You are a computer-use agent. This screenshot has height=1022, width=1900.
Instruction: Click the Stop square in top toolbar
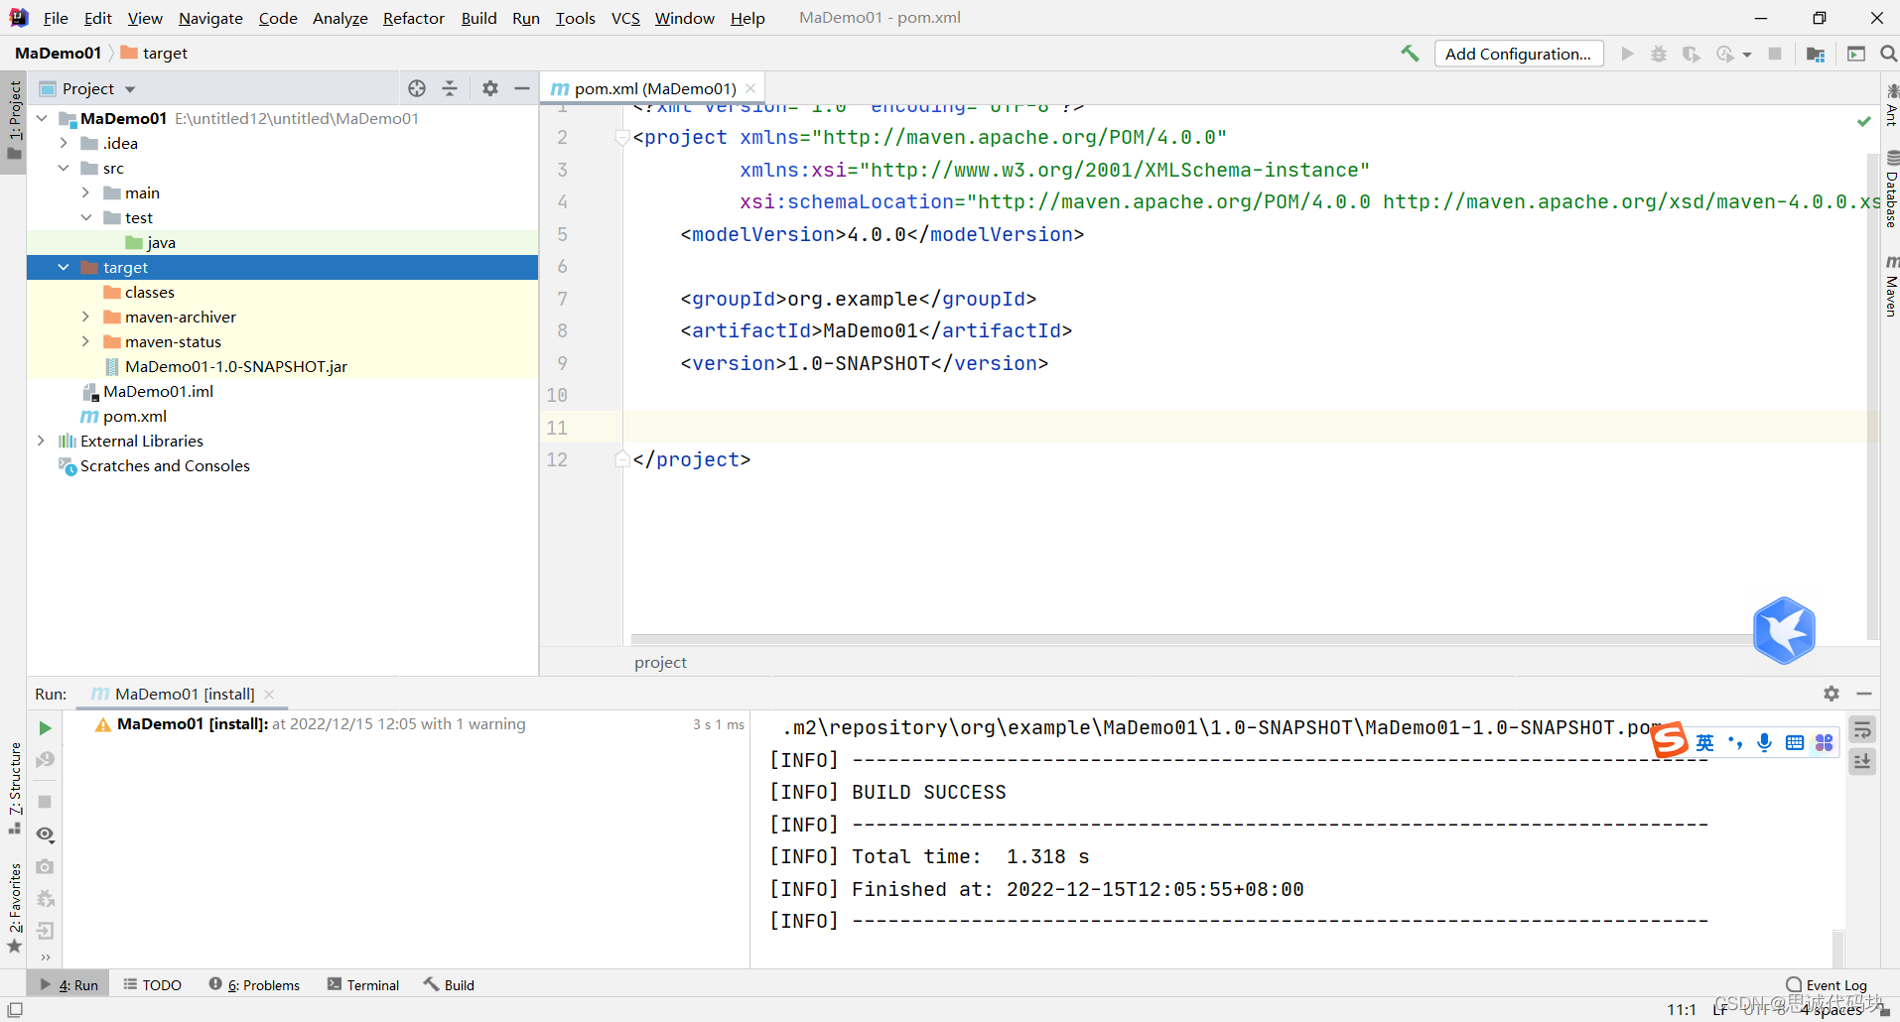pos(1775,54)
